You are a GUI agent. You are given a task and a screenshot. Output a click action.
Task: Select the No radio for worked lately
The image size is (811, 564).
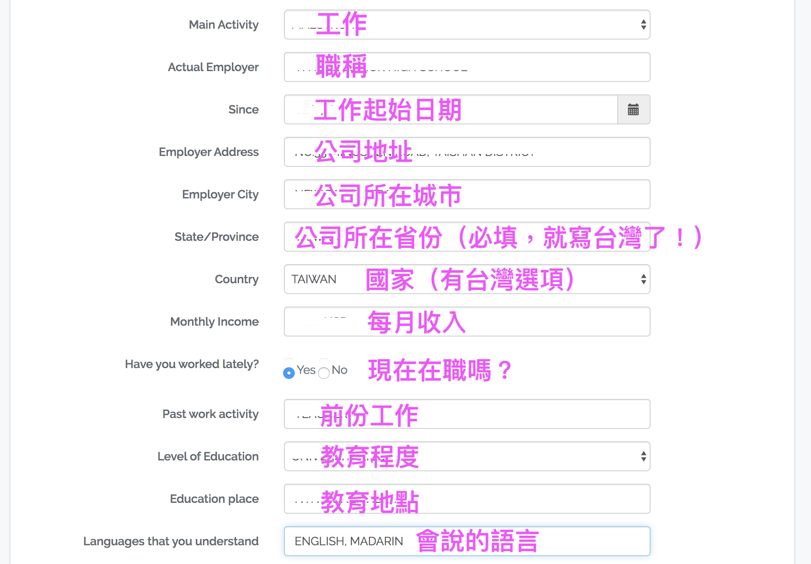coord(324,373)
